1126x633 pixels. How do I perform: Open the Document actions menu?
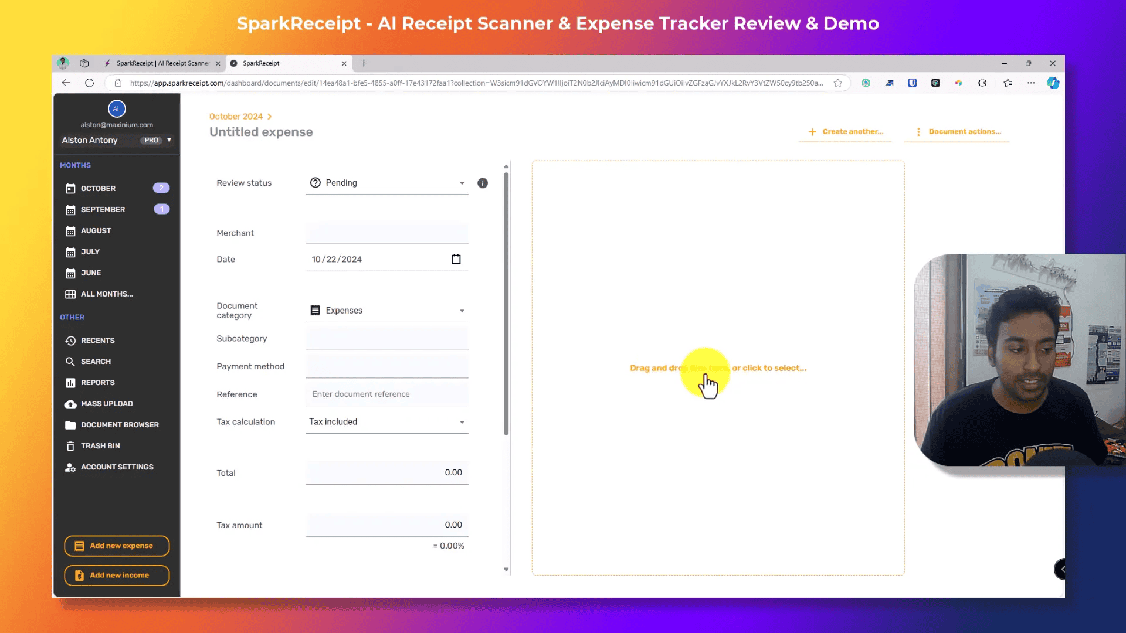(958, 132)
